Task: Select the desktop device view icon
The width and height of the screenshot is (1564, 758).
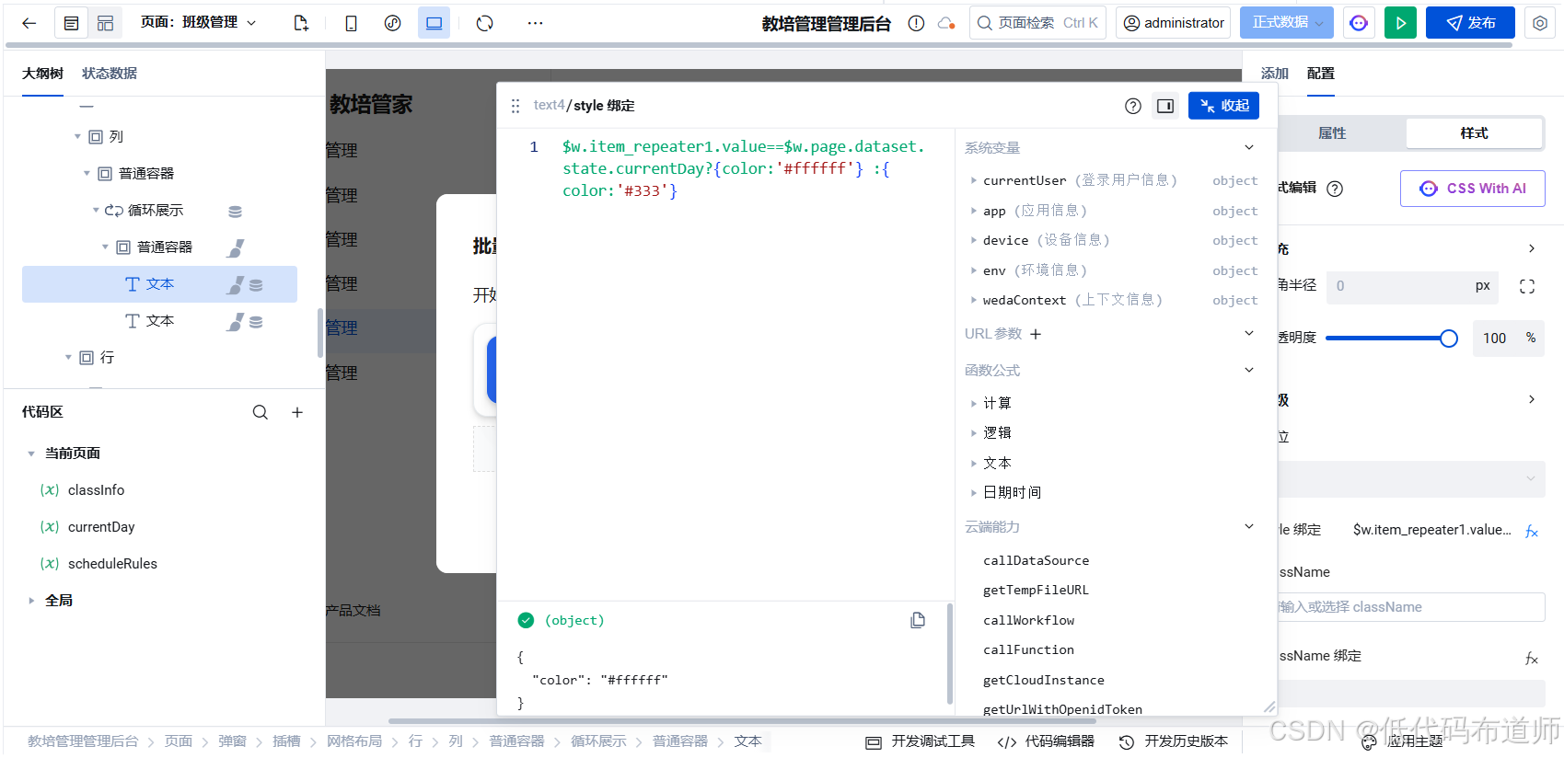Action: [434, 23]
